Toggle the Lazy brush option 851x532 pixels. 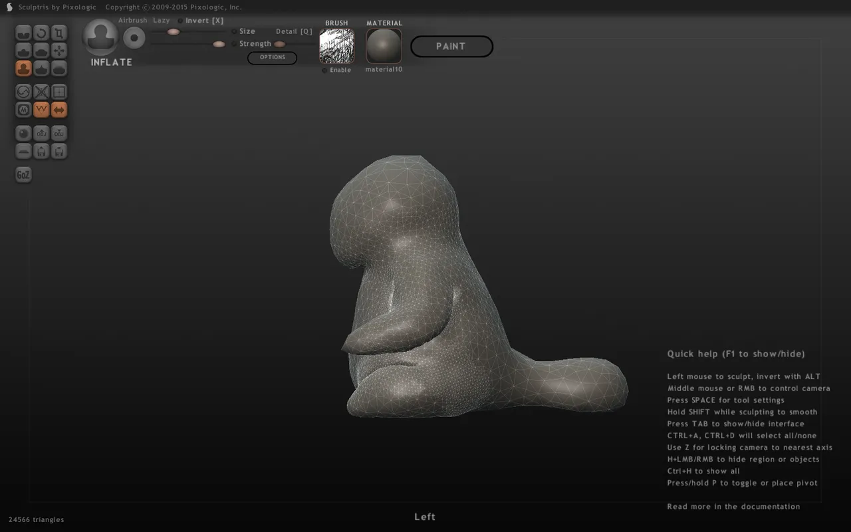pos(162,21)
